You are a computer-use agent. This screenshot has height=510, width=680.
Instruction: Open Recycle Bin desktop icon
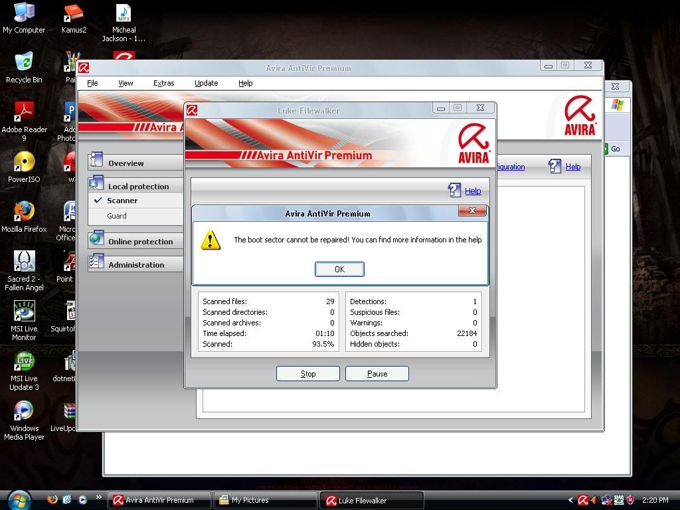[x=24, y=67]
